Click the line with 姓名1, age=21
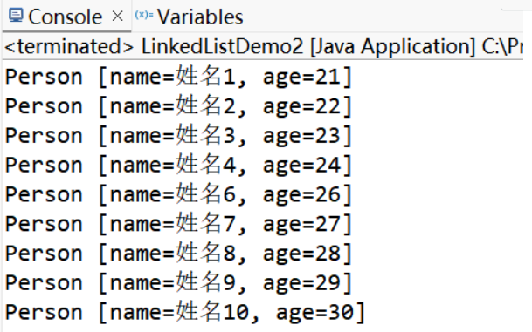Screen dimensions: 532x332 tap(178, 77)
